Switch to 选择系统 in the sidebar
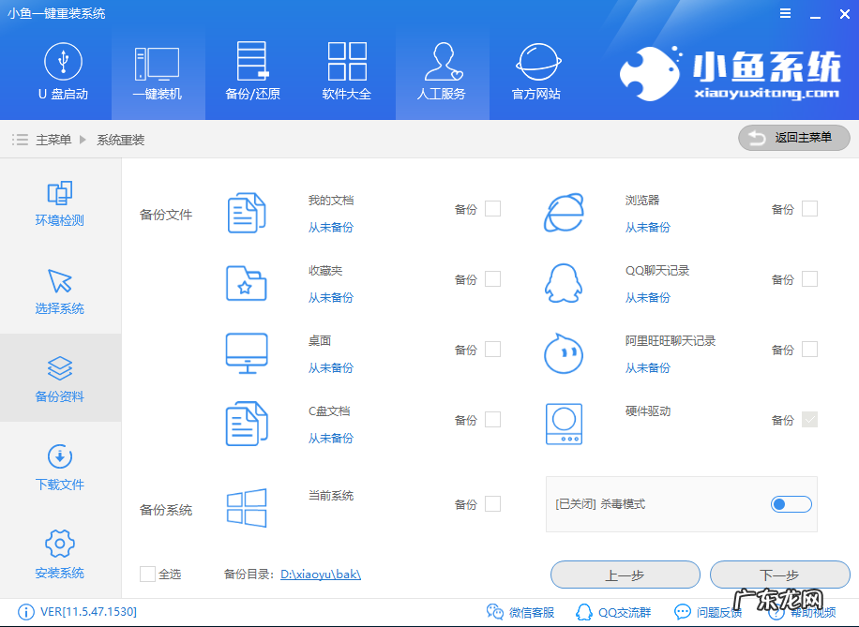859x627 pixels. (60, 291)
